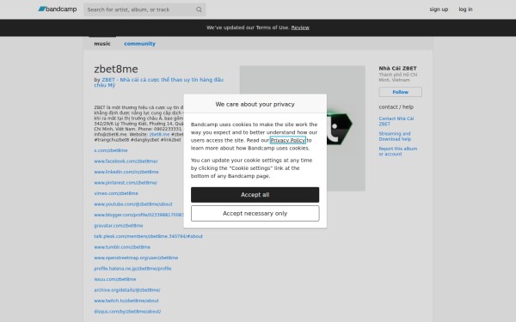Open the archive.org details link
This screenshot has width=516, height=322.
(127, 290)
